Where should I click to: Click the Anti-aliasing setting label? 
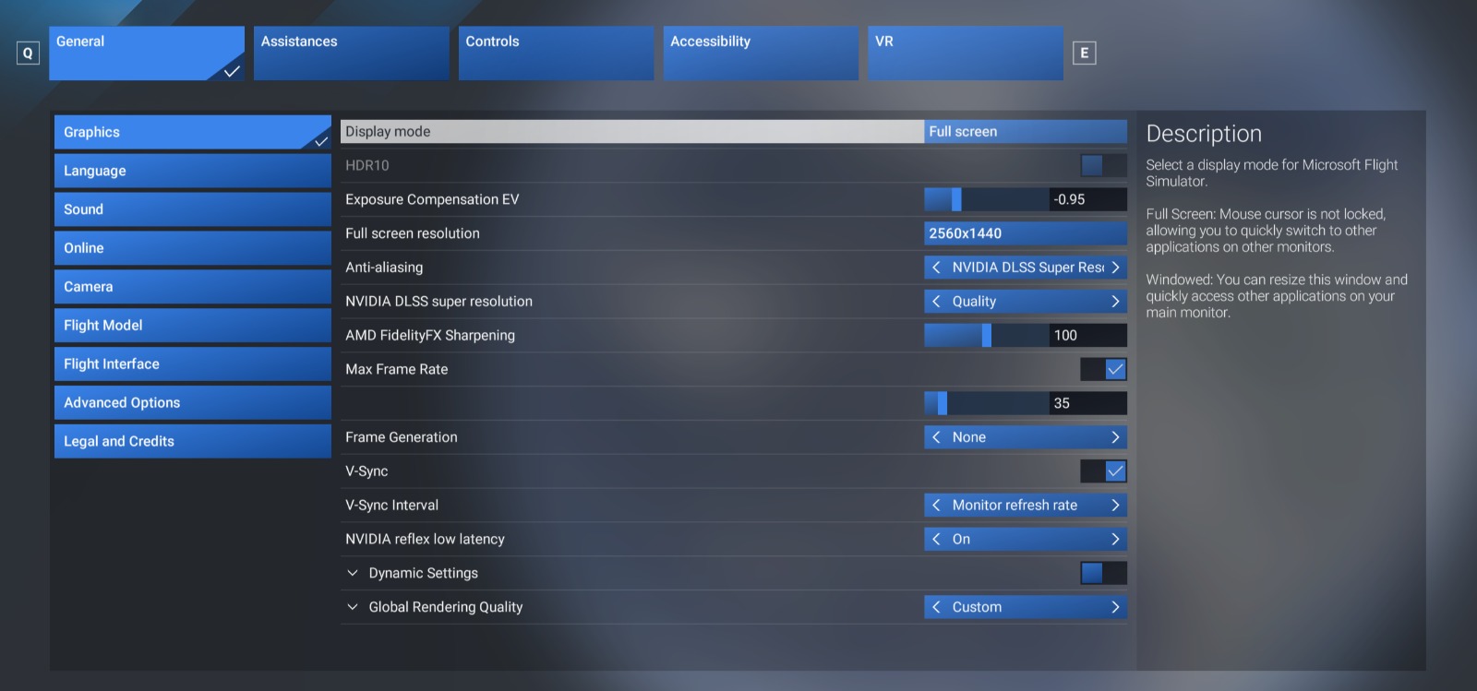[384, 268]
